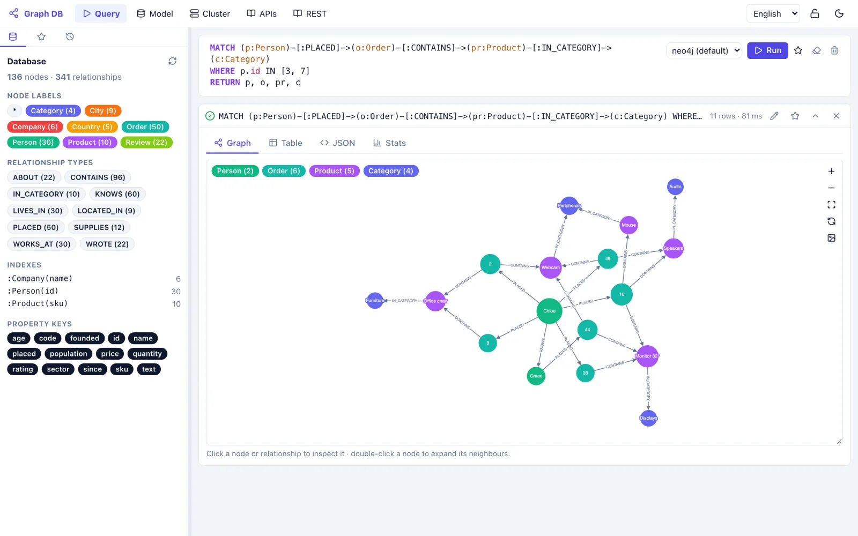Click the :Product(sku) index entry
Screen dimensions: 858x536
pyautogui.click(x=94, y=303)
